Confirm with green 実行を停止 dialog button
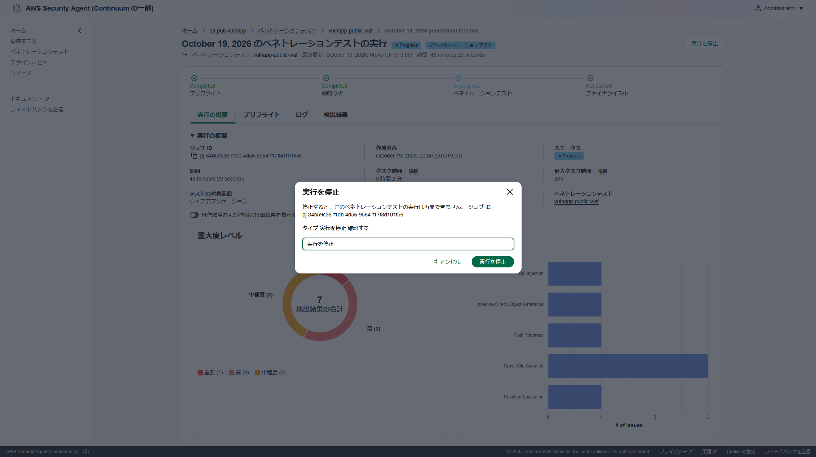Image resolution: width=816 pixels, height=457 pixels. pyautogui.click(x=492, y=262)
